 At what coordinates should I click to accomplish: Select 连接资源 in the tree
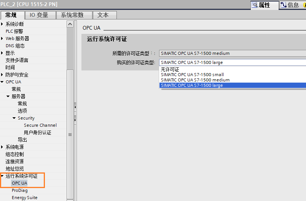point(14,161)
